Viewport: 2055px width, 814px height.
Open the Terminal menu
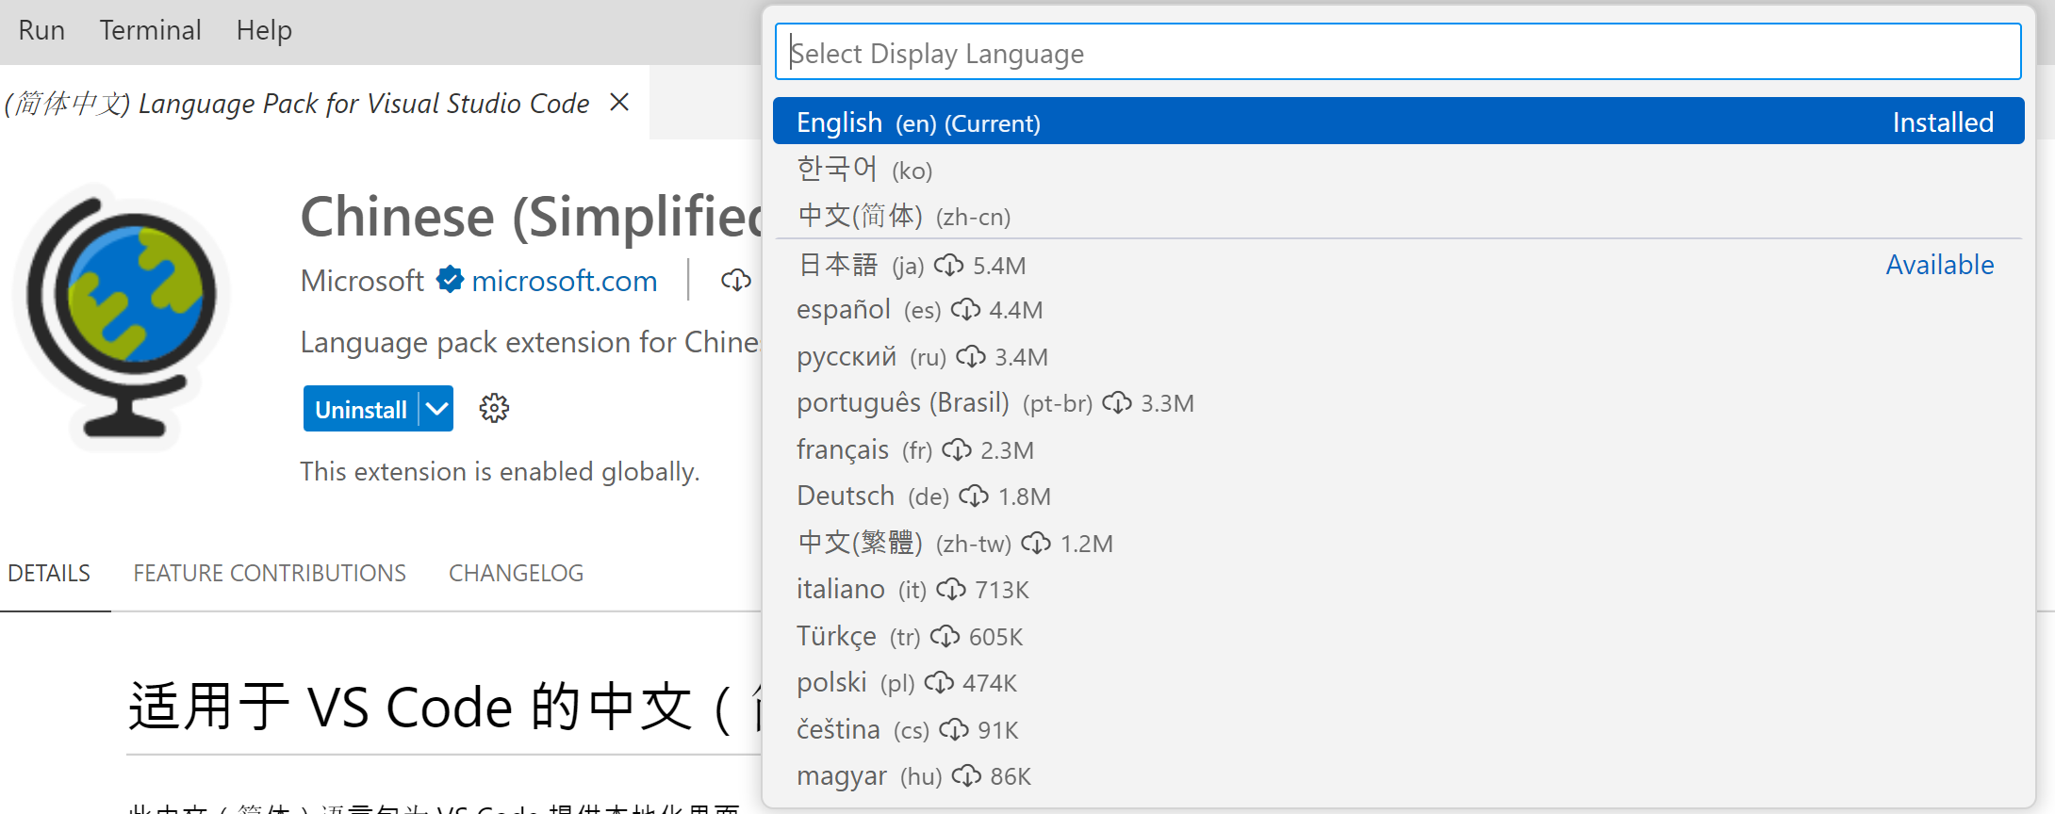(151, 30)
